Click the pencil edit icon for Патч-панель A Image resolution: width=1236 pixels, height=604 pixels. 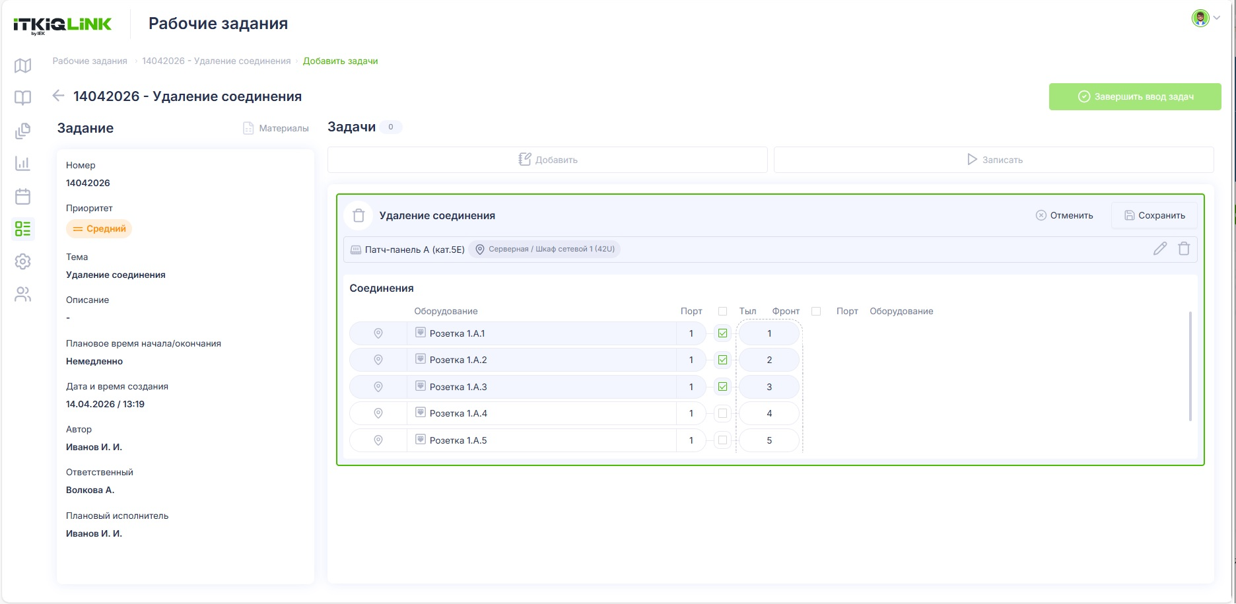(x=1160, y=249)
